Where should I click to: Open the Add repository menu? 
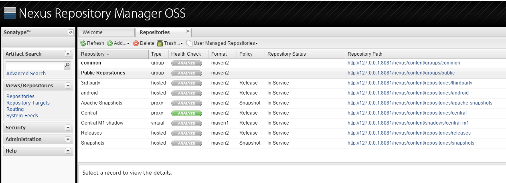(118, 43)
